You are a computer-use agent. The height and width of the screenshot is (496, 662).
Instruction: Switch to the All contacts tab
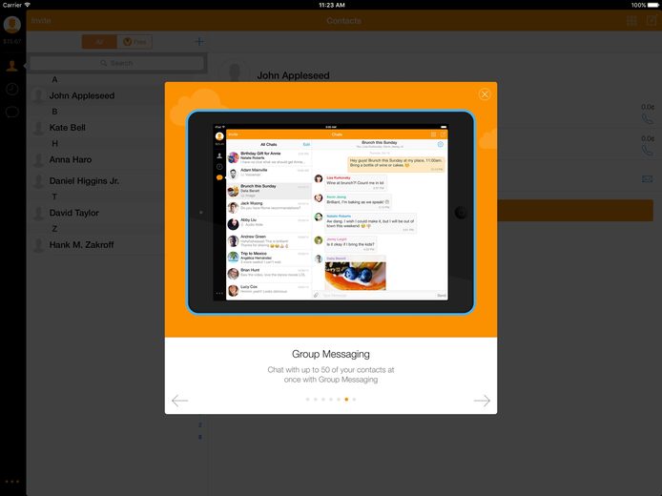pyautogui.click(x=99, y=42)
